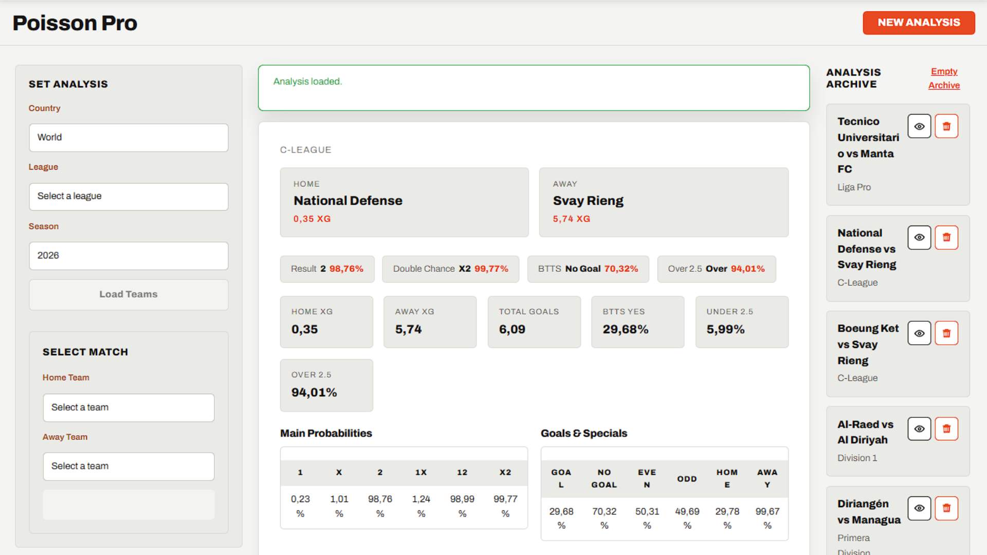Viewport: 987px width, 555px height.
Task: Delete the National Defense vs Svay Rieng analysis
Action: (x=946, y=237)
